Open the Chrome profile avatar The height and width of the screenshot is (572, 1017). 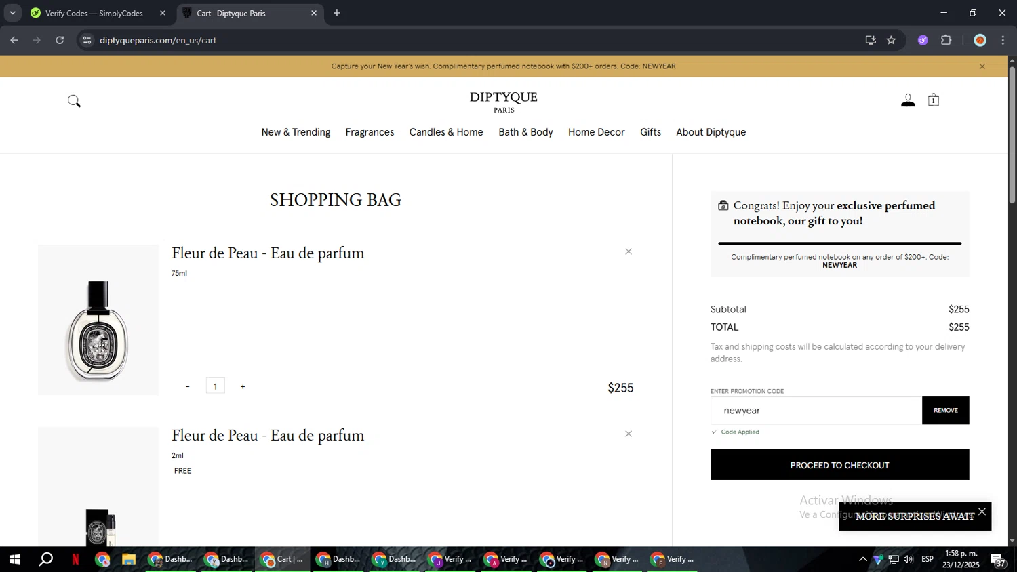pyautogui.click(x=980, y=40)
